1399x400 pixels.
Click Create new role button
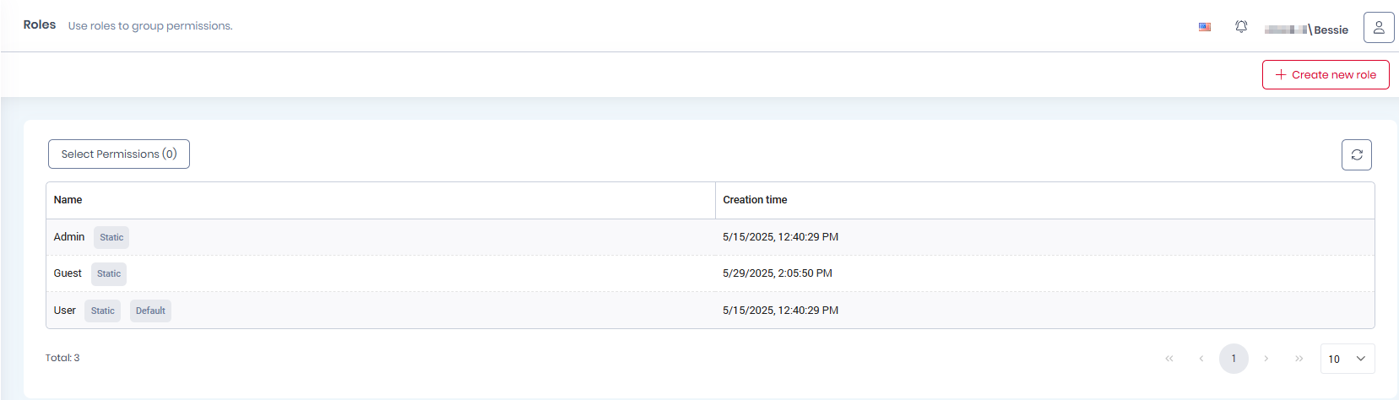(1326, 74)
